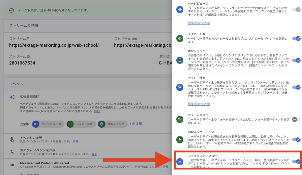Click the Measurement Protocol key icon
Viewport: 302px width, 175px height.
[12, 165]
